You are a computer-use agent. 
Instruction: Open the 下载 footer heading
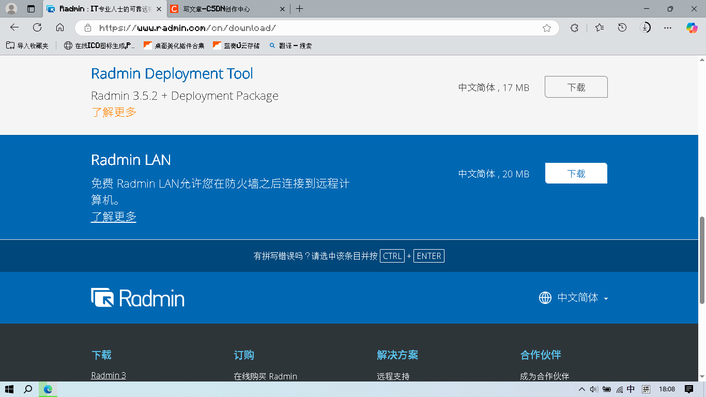(101, 355)
